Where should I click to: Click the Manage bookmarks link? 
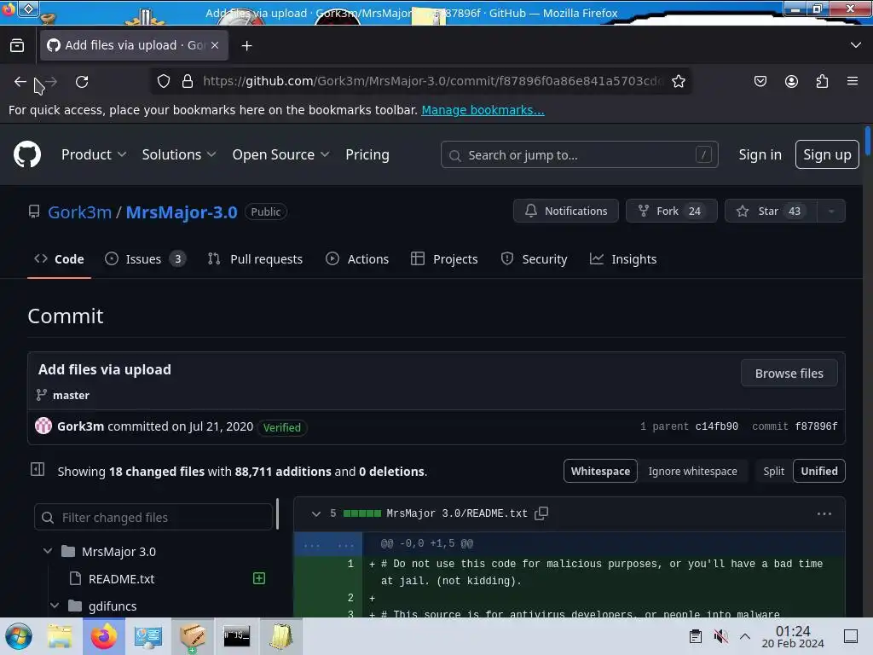point(483,110)
